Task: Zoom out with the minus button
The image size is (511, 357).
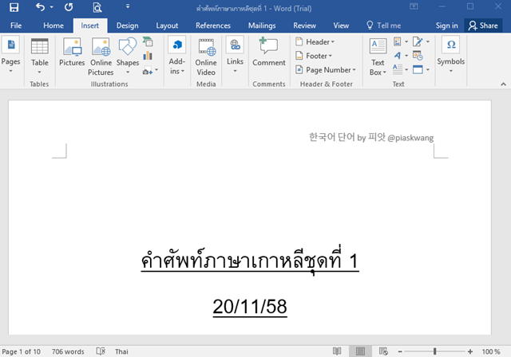Action: [400, 351]
